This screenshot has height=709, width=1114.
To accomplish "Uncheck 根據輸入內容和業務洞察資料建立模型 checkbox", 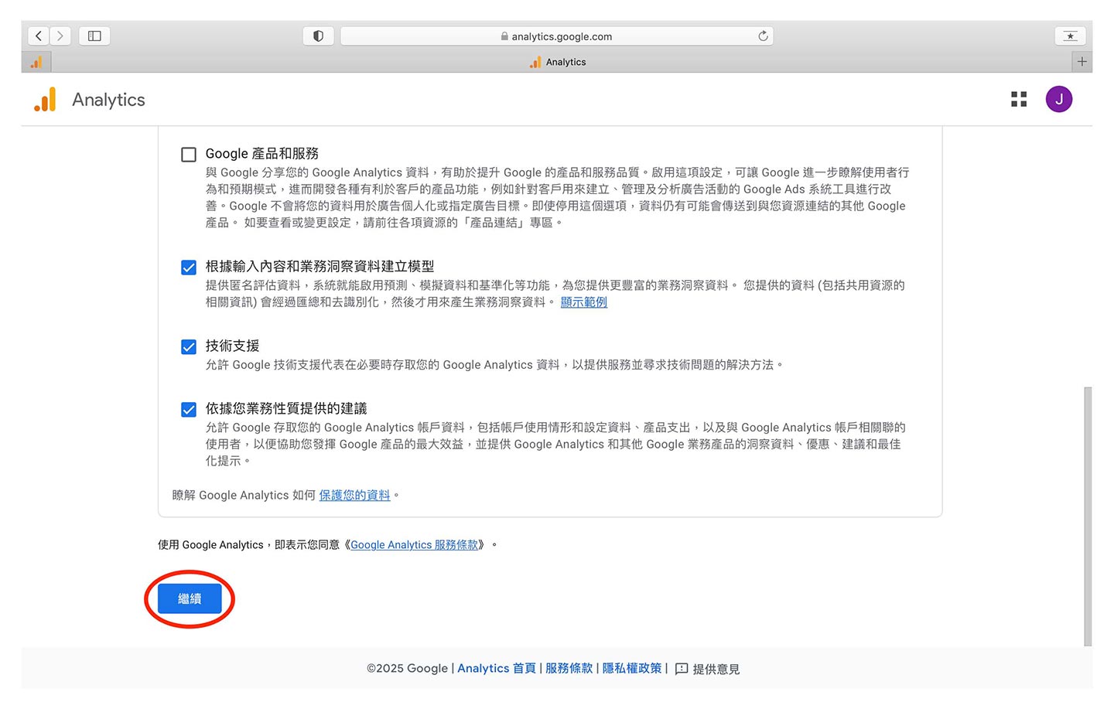I will tap(189, 268).
